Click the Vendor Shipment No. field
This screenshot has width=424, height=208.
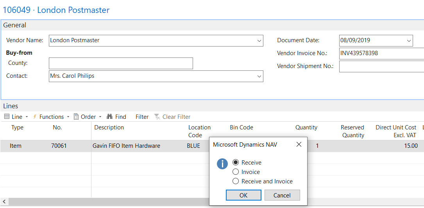pos(381,66)
